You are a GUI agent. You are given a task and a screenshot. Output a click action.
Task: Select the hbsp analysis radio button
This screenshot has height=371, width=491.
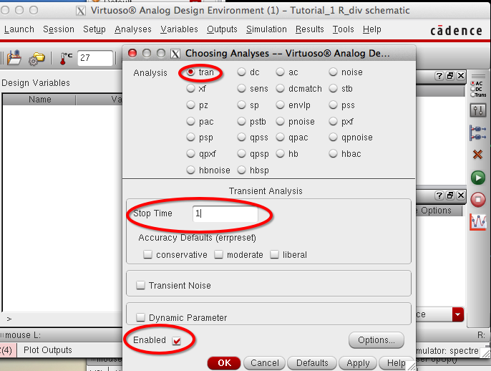[241, 170]
